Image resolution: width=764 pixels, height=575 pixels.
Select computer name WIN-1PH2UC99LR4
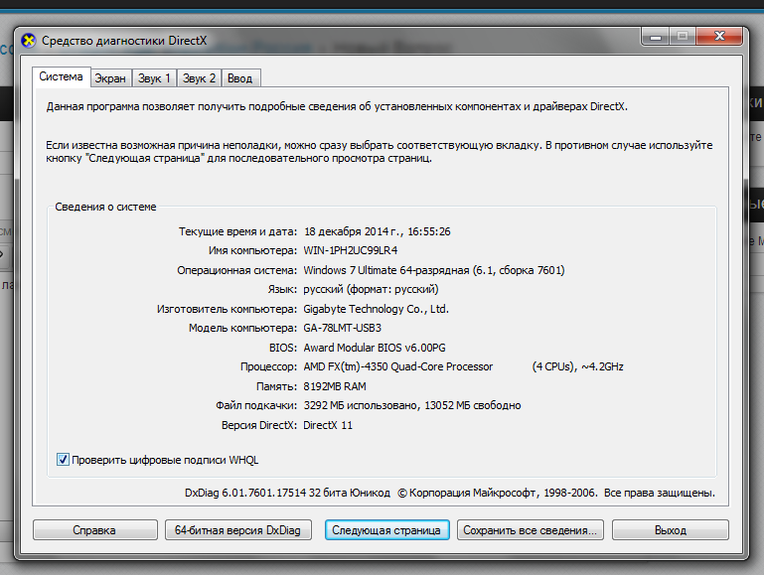pyautogui.click(x=351, y=250)
